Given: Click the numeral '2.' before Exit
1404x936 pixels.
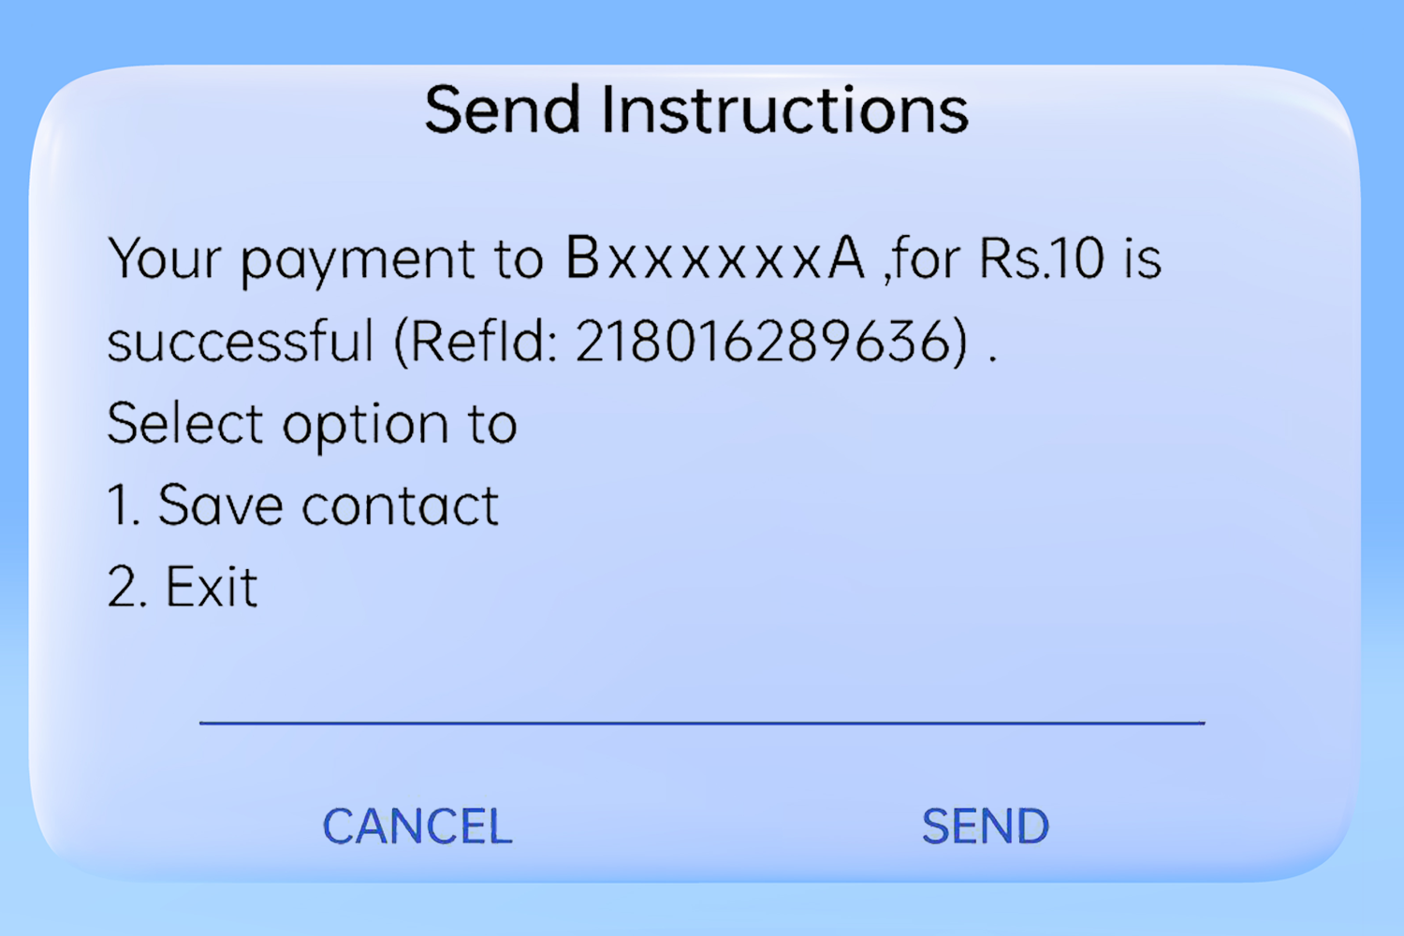Looking at the screenshot, I should point(127,588).
